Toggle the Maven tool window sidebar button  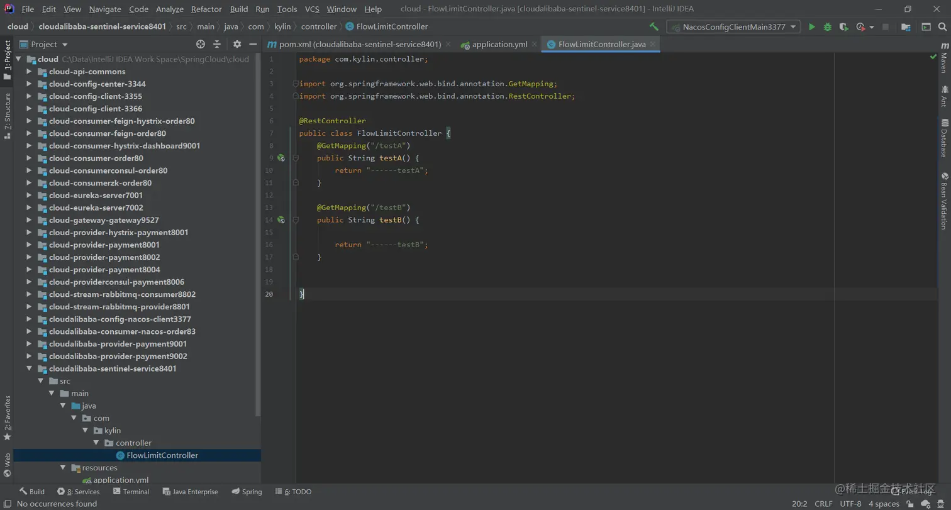click(944, 58)
